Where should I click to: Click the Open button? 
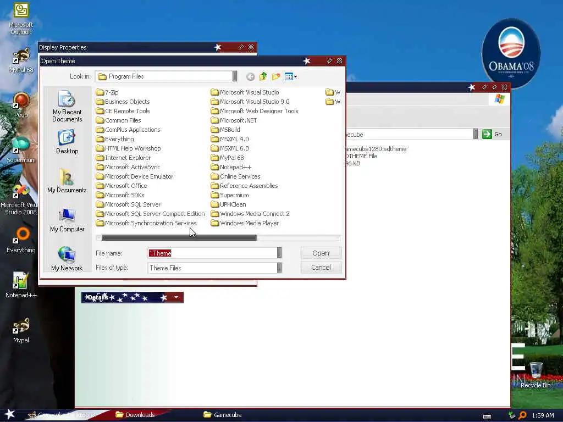point(321,253)
